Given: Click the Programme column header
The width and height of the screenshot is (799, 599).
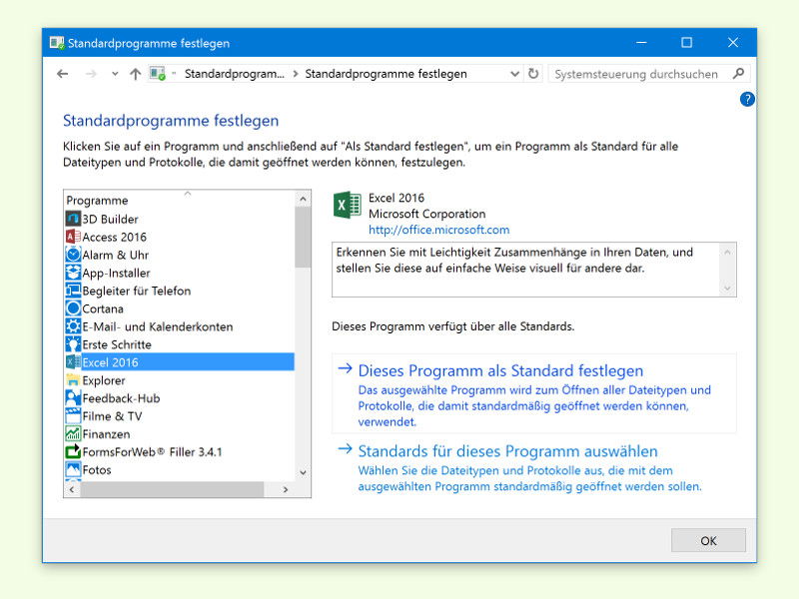Looking at the screenshot, I should [180, 201].
